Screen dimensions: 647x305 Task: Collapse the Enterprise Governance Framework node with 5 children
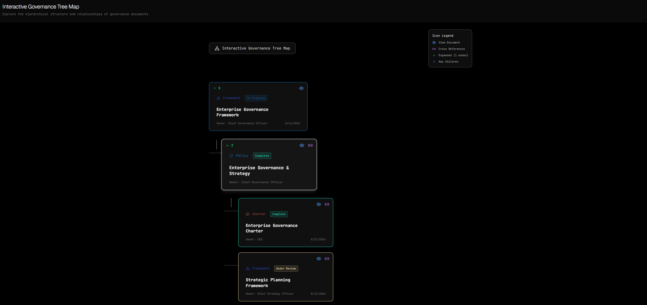pyautogui.click(x=214, y=88)
